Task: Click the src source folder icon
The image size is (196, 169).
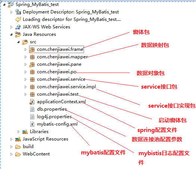Action: [25, 42]
